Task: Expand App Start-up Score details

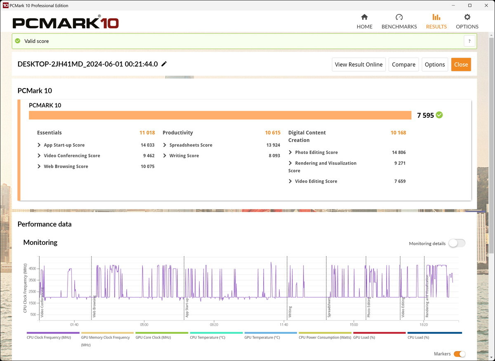Action: 39,145
